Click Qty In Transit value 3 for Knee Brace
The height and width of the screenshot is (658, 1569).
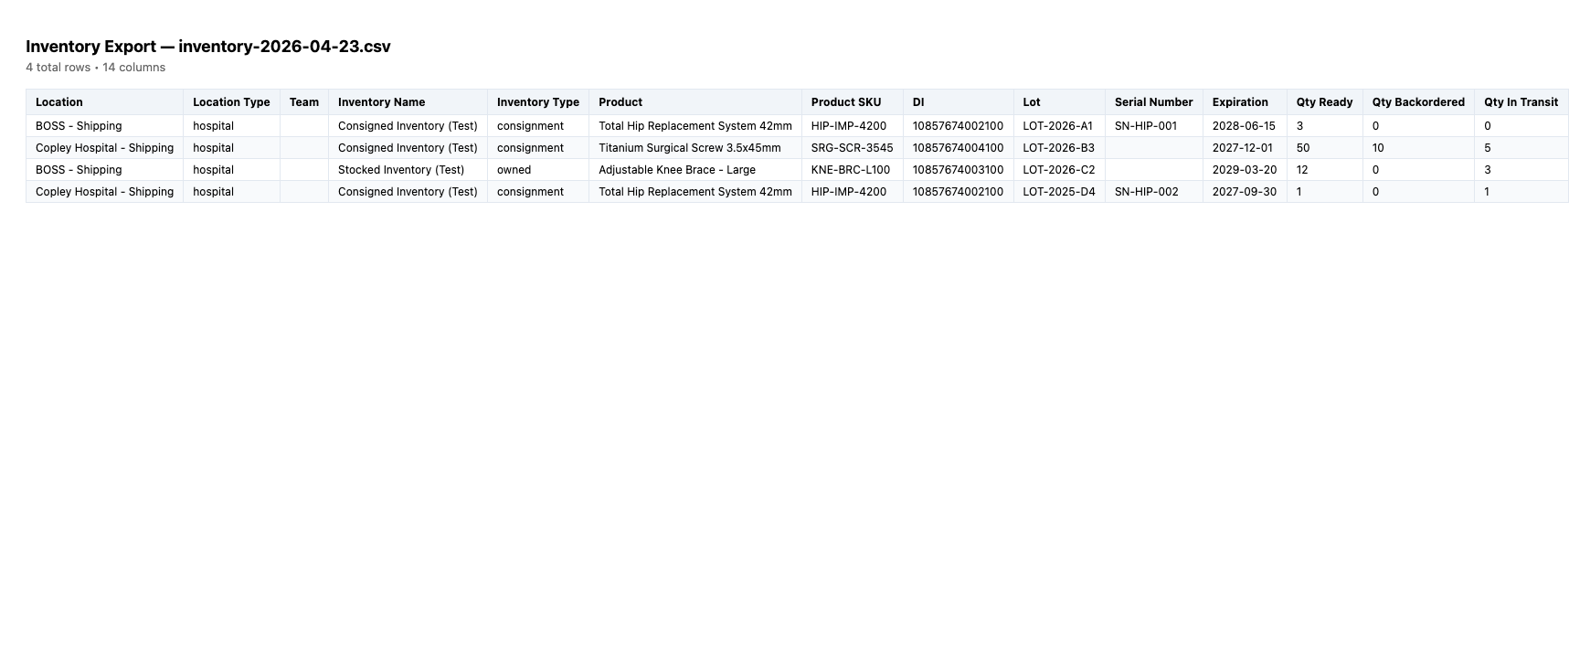1488,170
